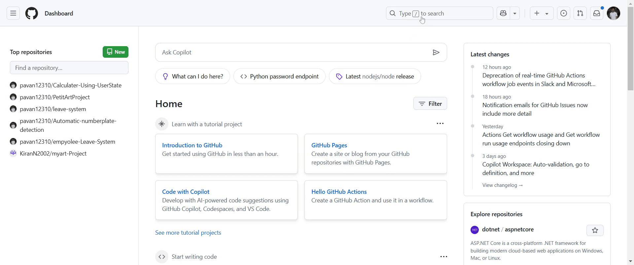The width and height of the screenshot is (634, 265).
Task: Open the Home feed Filter menu
Action: click(x=430, y=103)
